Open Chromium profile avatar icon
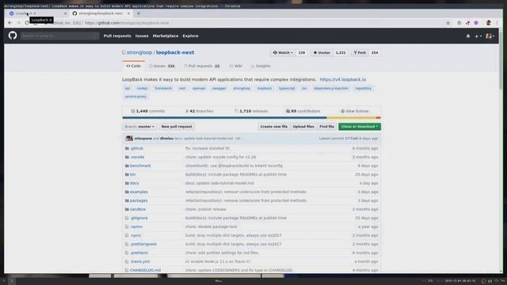The image size is (507, 285). click(489, 23)
